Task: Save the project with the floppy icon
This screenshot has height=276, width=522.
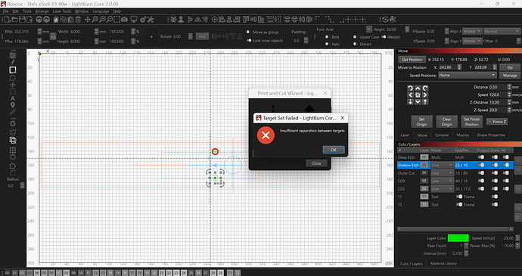Action: click(22, 20)
